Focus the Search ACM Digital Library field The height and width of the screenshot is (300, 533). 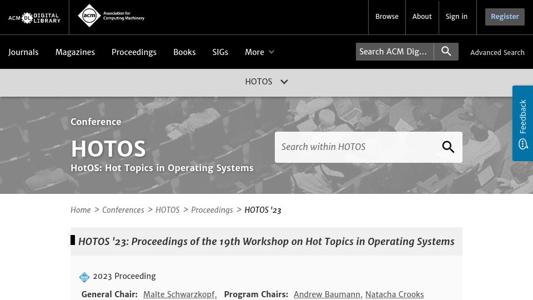point(395,52)
